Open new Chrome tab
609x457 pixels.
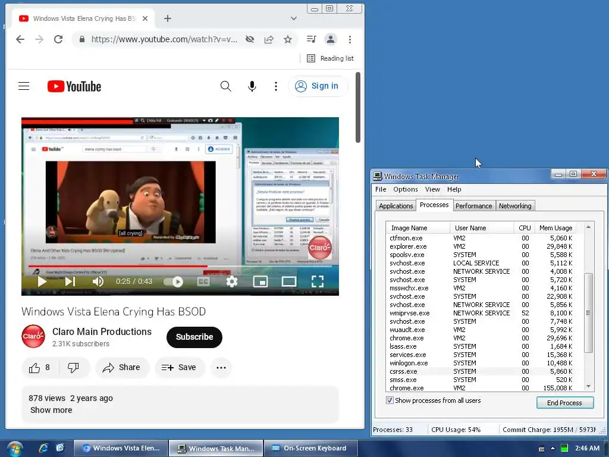167,18
